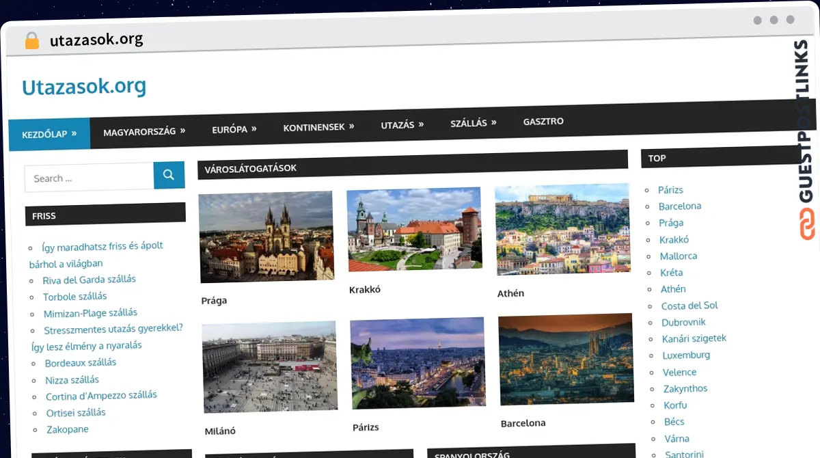Click the padlock icon in address bar

point(31,41)
